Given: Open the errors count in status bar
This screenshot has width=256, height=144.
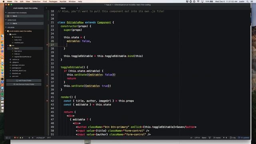Looking at the screenshot, I should point(16,138).
